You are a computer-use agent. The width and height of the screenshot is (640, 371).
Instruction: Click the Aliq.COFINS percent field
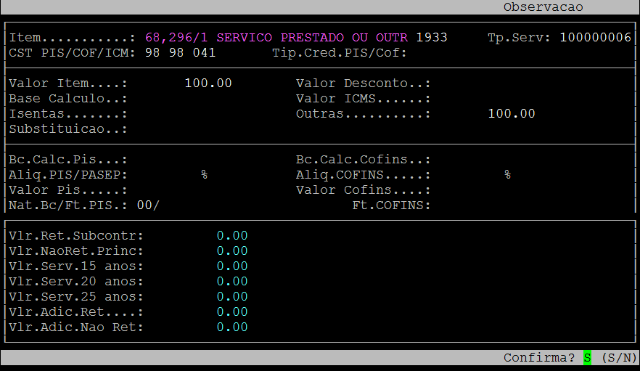click(x=507, y=175)
